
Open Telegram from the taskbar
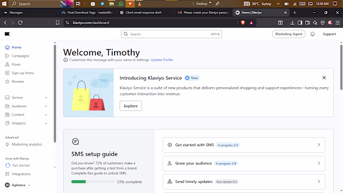[x=102, y=4]
